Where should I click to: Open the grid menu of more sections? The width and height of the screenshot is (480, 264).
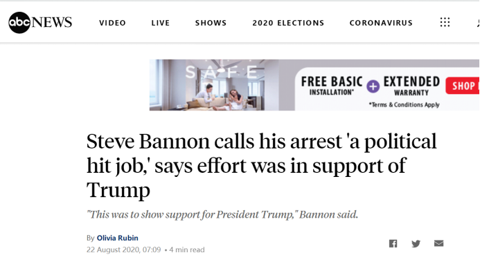tap(445, 22)
